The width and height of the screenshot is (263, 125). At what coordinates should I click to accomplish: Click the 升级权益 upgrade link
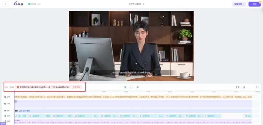(x=77, y=87)
